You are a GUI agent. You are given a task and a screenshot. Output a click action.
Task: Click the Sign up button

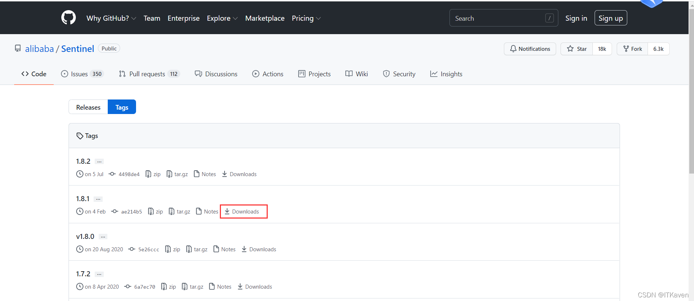(611, 18)
